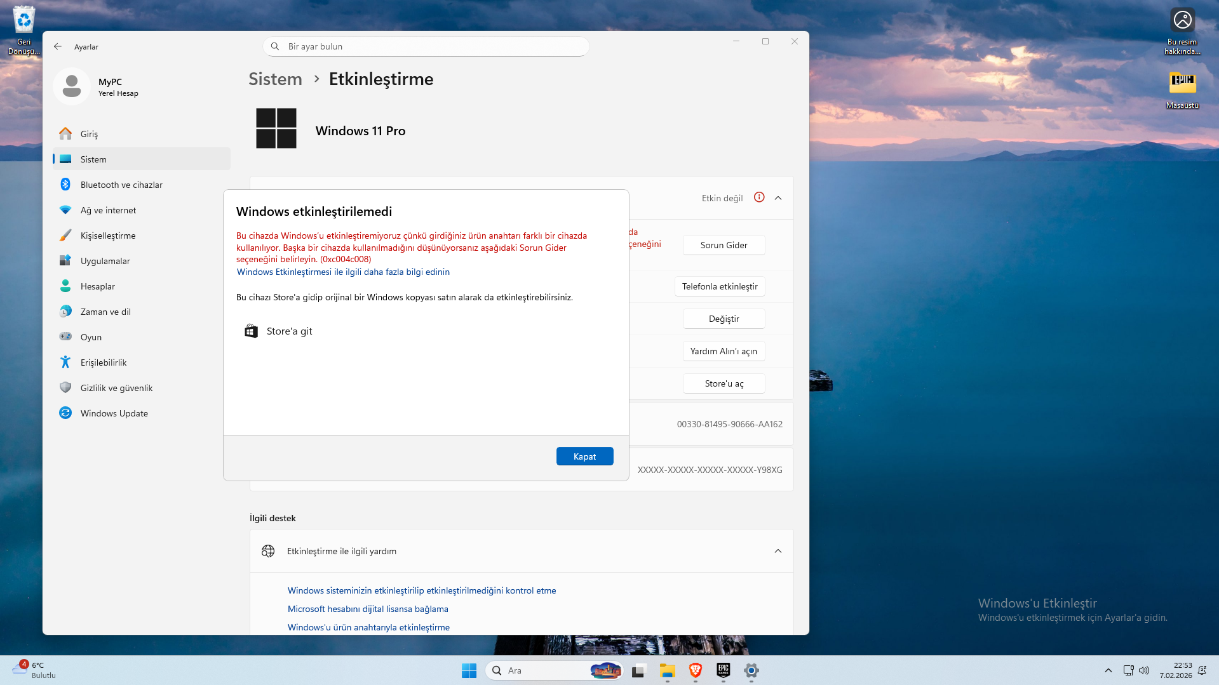
Task: Click the network icon in system tray
Action: (1128, 670)
